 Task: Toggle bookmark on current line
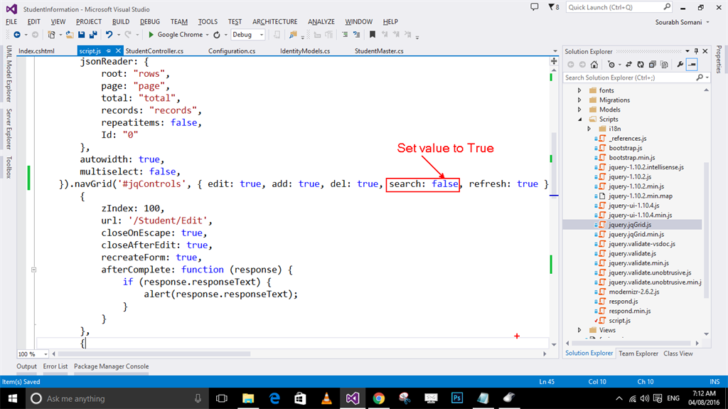pyautogui.click(x=373, y=35)
